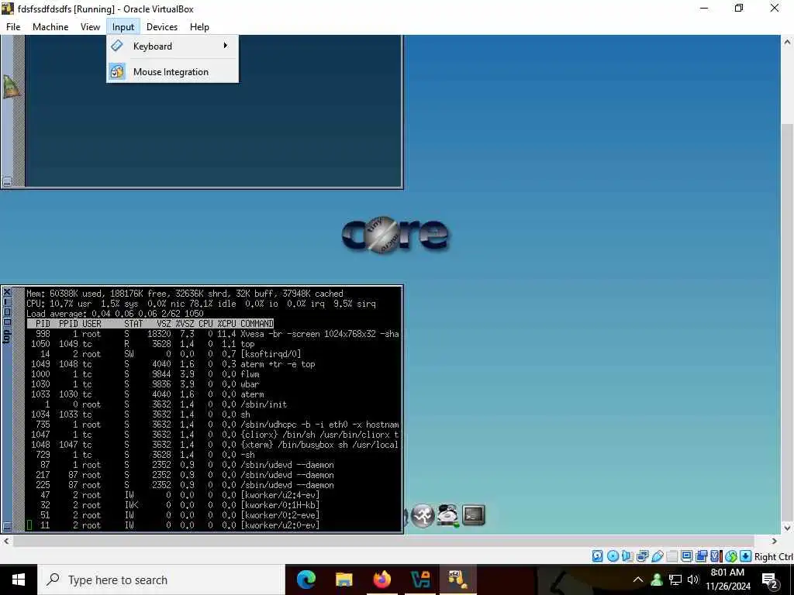Click the Keyboard menu item icon
The height and width of the screenshot is (595, 794).
pyautogui.click(x=117, y=46)
